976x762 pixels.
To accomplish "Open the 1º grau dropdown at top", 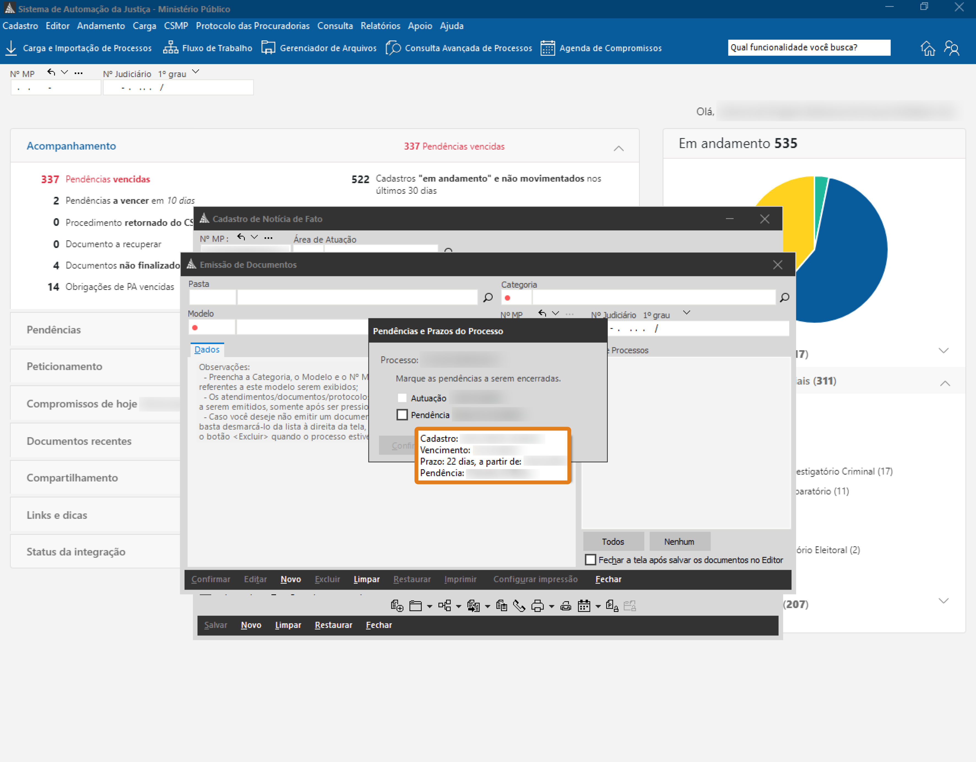I will (x=195, y=72).
